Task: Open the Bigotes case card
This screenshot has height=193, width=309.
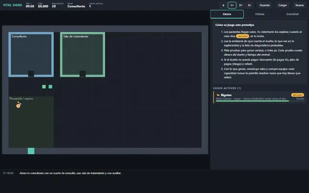Action: [x=260, y=97]
